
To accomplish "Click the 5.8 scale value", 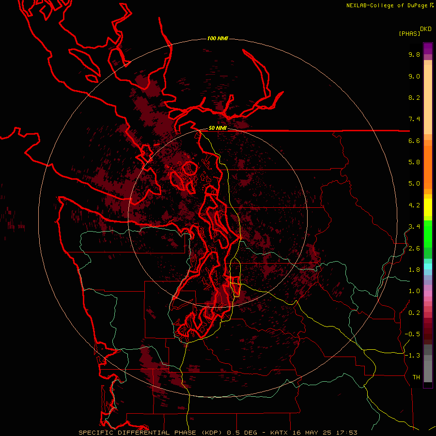I will click(414, 162).
